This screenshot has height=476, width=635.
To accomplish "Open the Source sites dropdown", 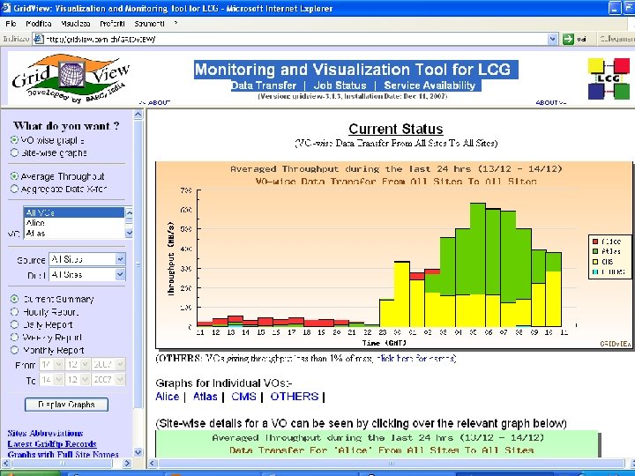I will 87,259.
